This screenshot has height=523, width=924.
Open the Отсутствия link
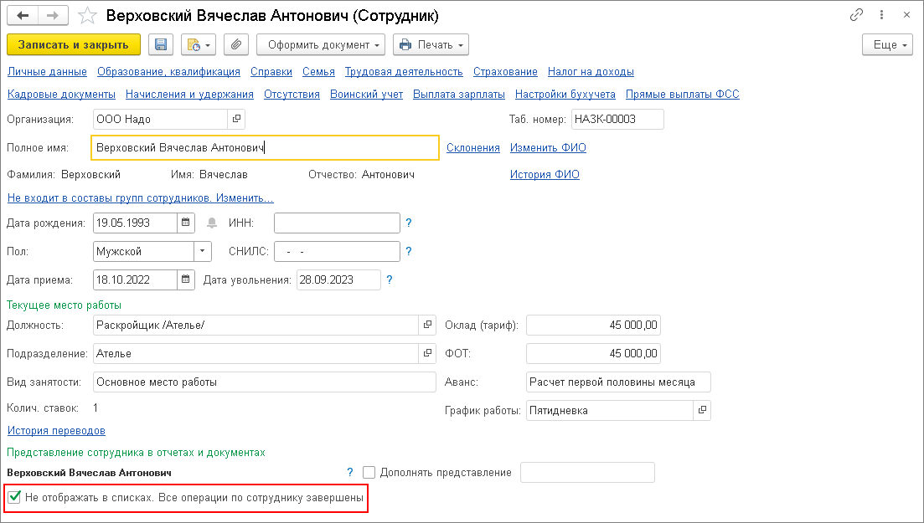point(292,95)
